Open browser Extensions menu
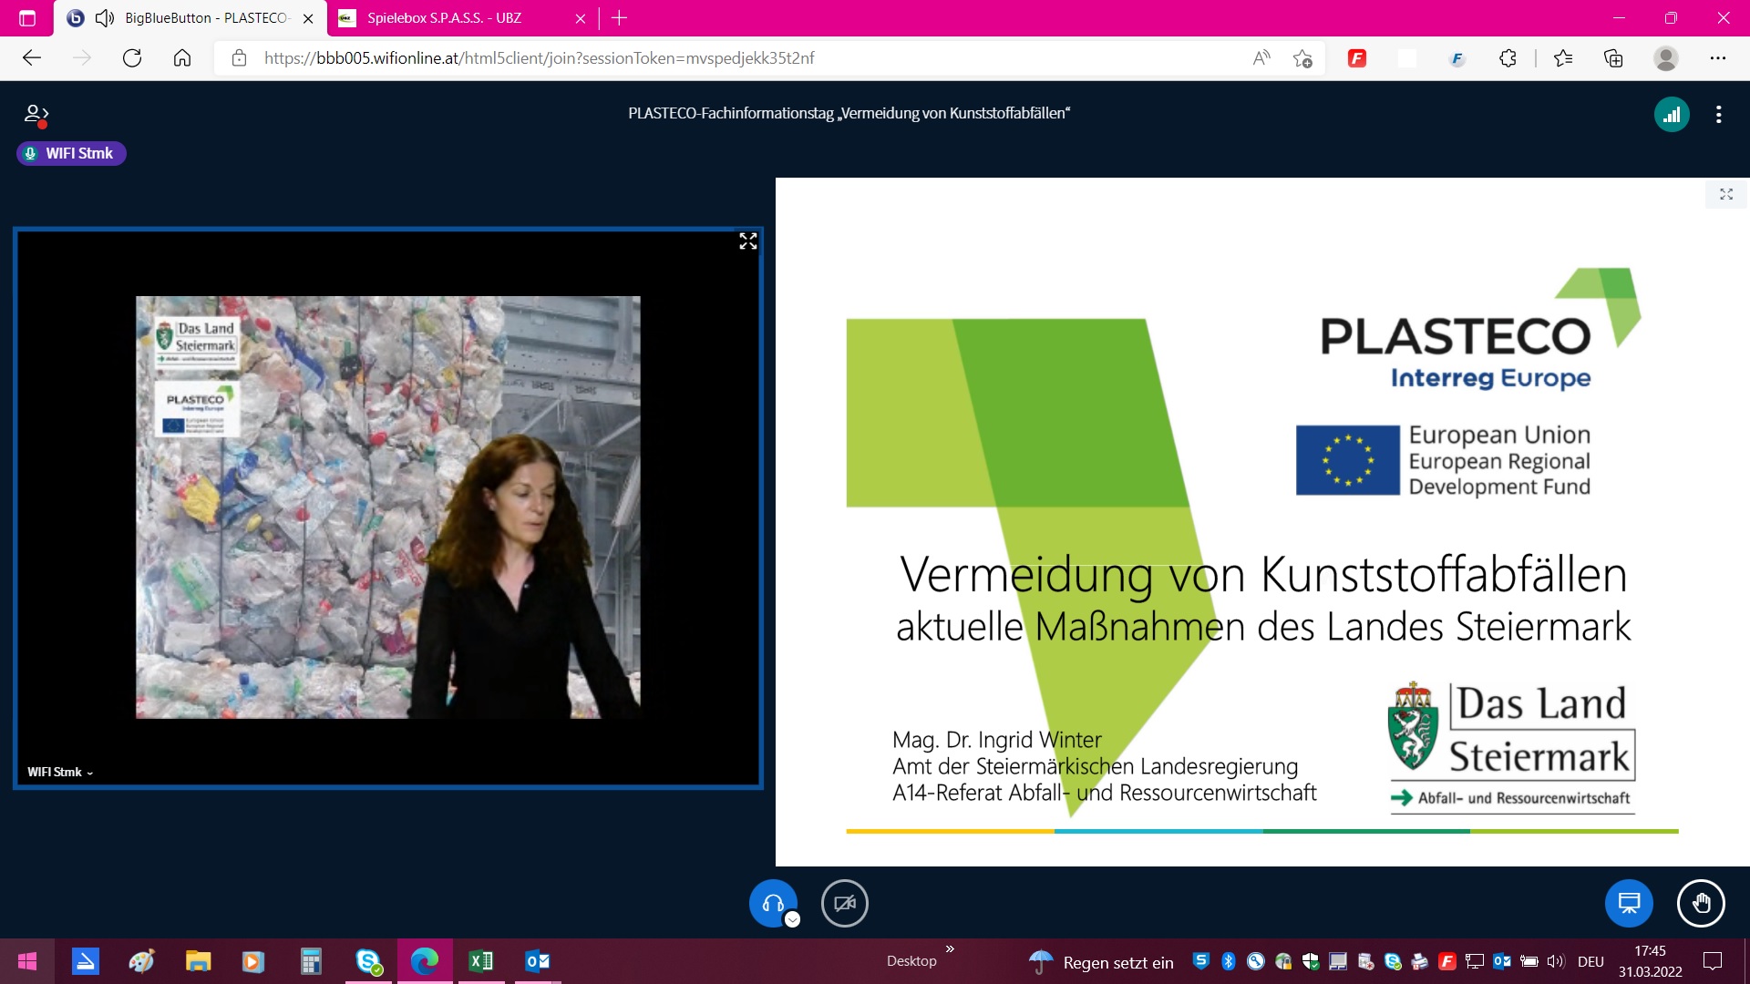 1508,58
